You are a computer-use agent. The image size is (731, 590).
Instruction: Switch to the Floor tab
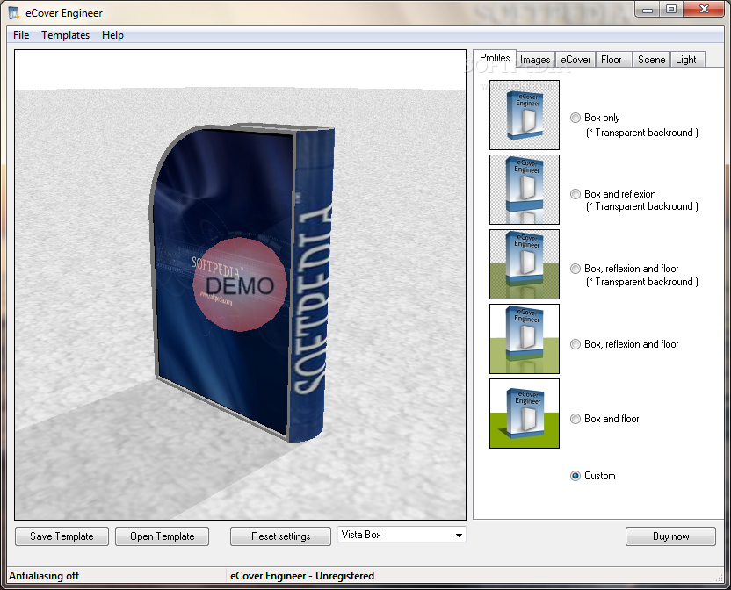(x=612, y=60)
